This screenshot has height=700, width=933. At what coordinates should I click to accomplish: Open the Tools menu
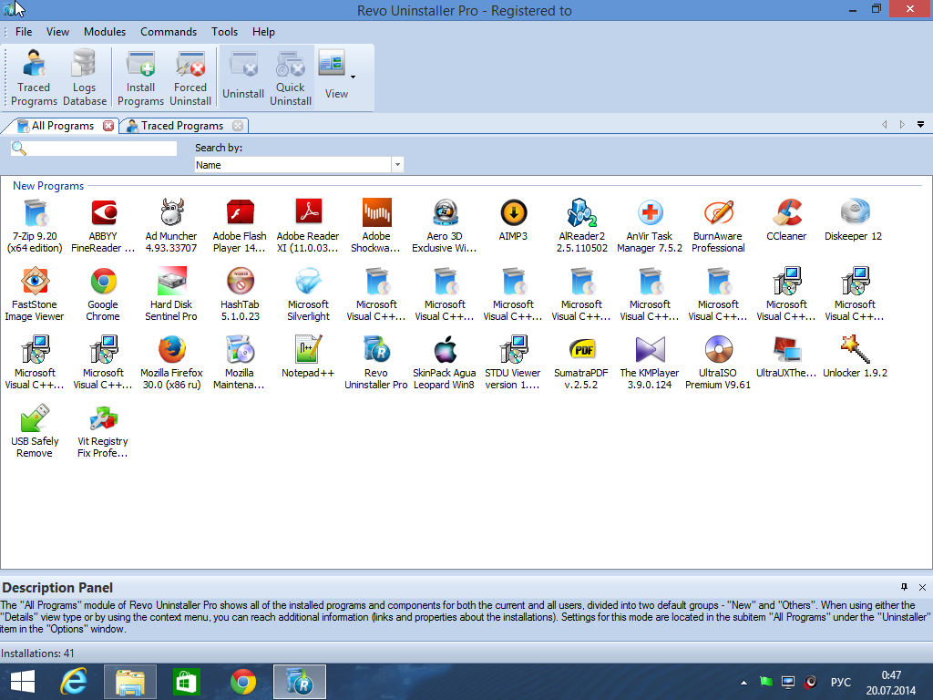pos(224,32)
